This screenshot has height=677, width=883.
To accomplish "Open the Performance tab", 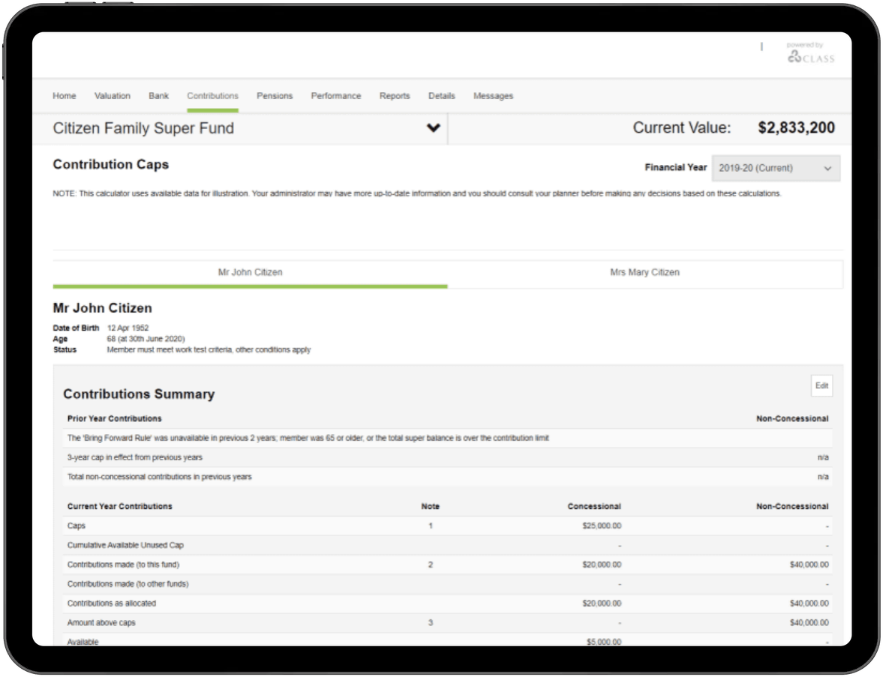I will click(336, 96).
